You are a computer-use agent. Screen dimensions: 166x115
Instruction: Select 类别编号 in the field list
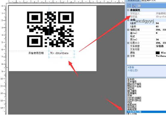pyautogui.click(x=132, y=93)
